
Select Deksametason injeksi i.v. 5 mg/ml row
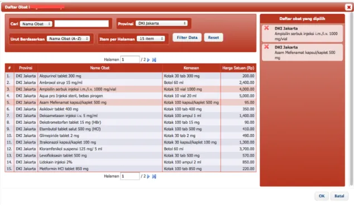point(131,116)
